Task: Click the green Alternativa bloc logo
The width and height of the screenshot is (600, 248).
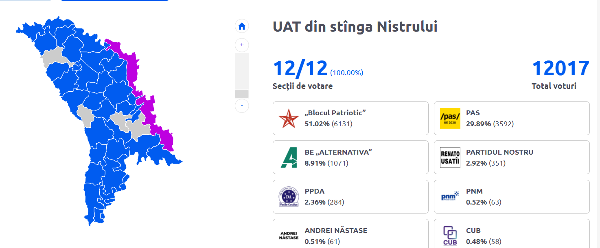Action: tap(289, 157)
